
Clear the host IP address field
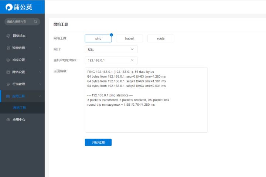pos(132,60)
